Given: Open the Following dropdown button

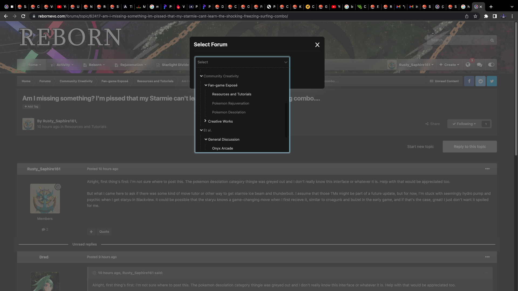Looking at the screenshot, I should pos(464,124).
